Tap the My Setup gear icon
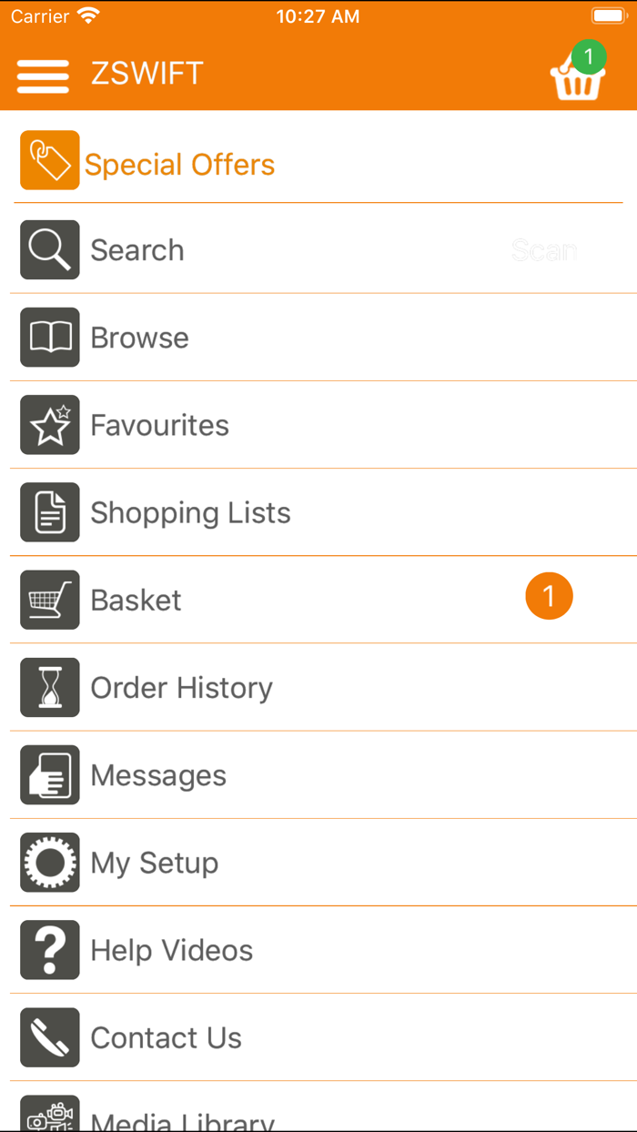 click(50, 862)
